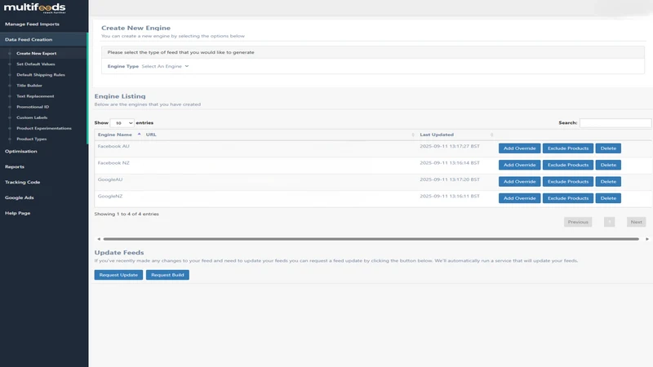Exclude Products for Facebook AU

(x=567, y=148)
